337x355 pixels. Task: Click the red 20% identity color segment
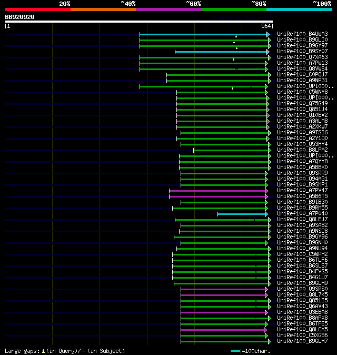point(38,9)
